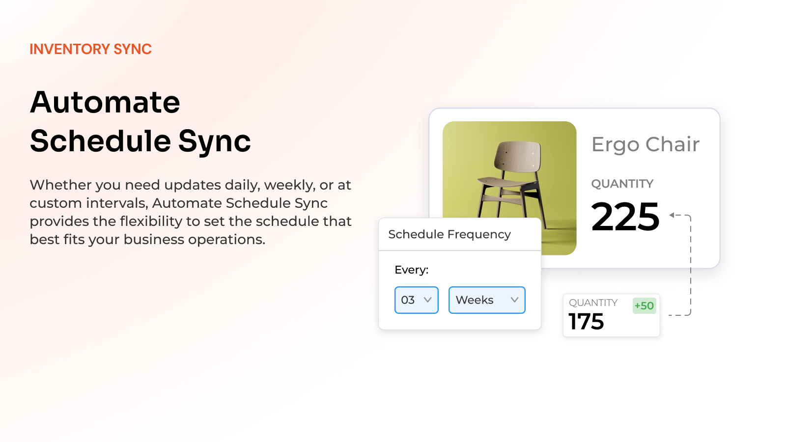Click the "Automate" heading word
This screenshot has height=442, width=786.
point(105,102)
